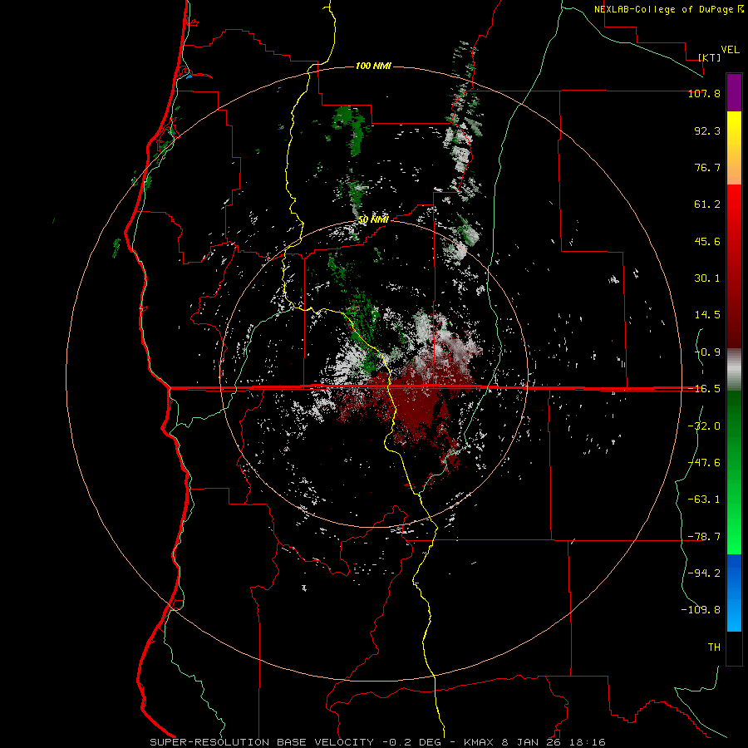Click the -94.2 velocity scale value
This screenshot has height=748, width=748.
[x=704, y=573]
